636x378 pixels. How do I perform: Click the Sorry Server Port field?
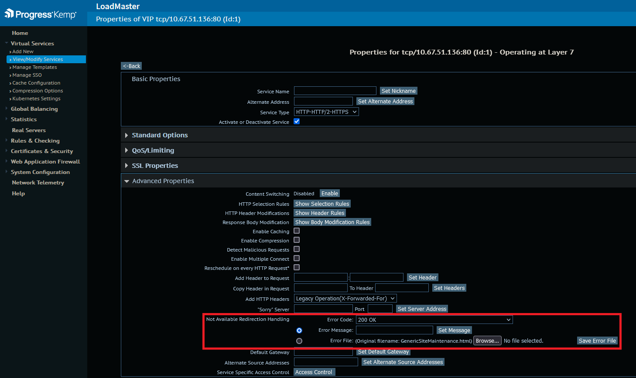tap(380, 309)
